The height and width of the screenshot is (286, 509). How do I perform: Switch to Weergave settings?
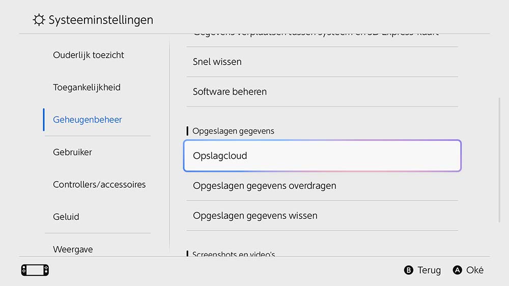[x=73, y=249]
